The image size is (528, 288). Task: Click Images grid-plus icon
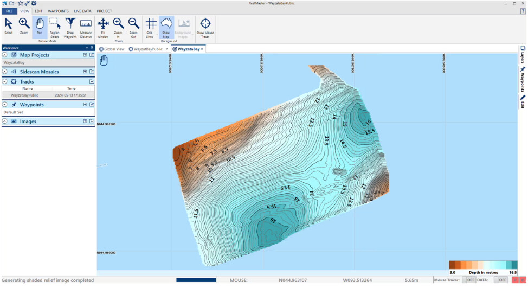point(85,121)
